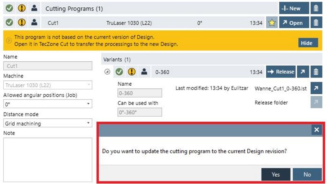Screen dimensions: 327x184
Task: Open Wanne_Cut1_0-360.lst file arrow icon
Action: [x=316, y=88]
